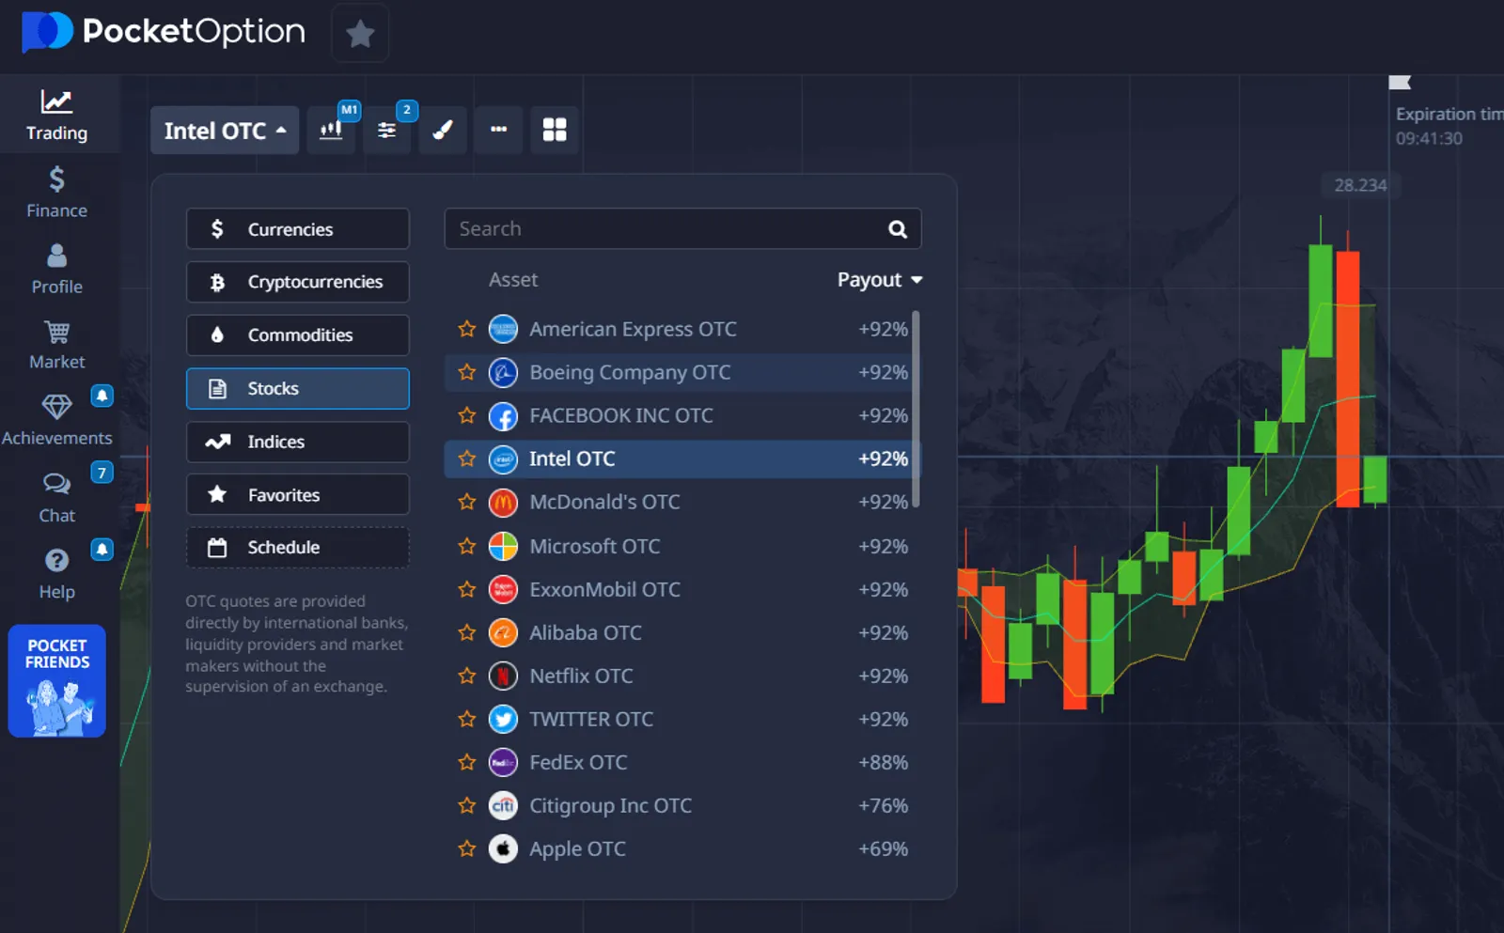Toggle favorite star for Microsoft OTC

pyautogui.click(x=467, y=546)
